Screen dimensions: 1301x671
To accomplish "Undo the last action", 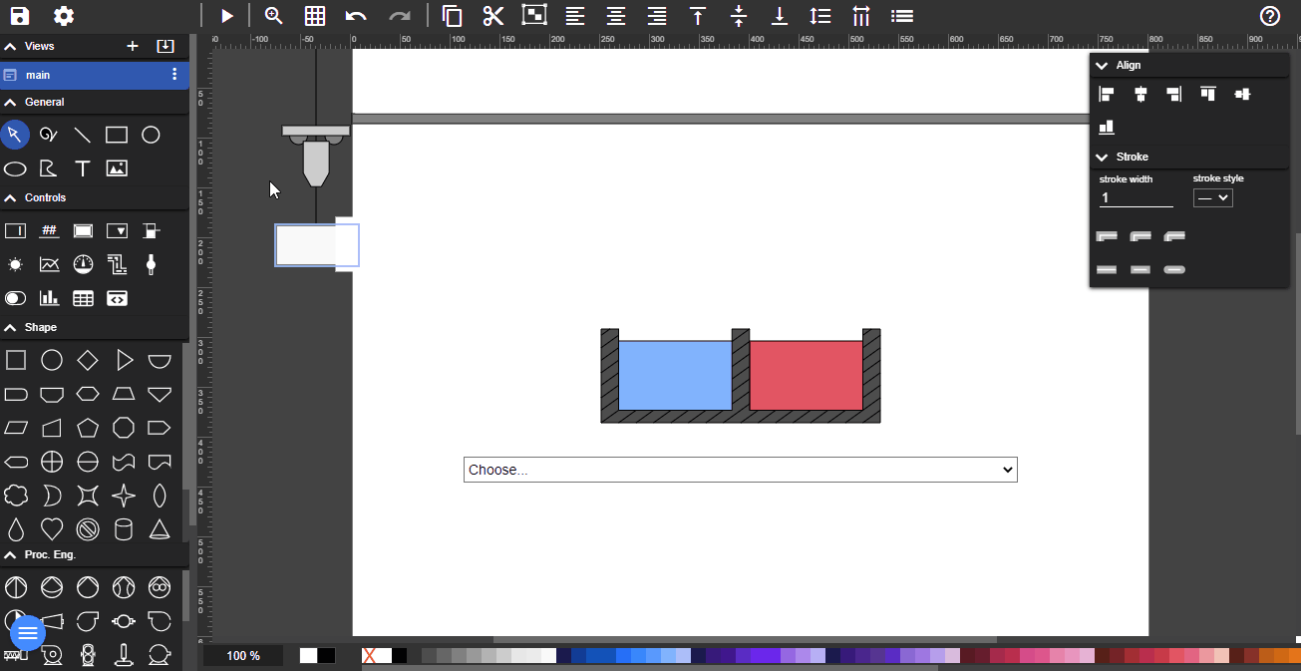I will coord(356,16).
